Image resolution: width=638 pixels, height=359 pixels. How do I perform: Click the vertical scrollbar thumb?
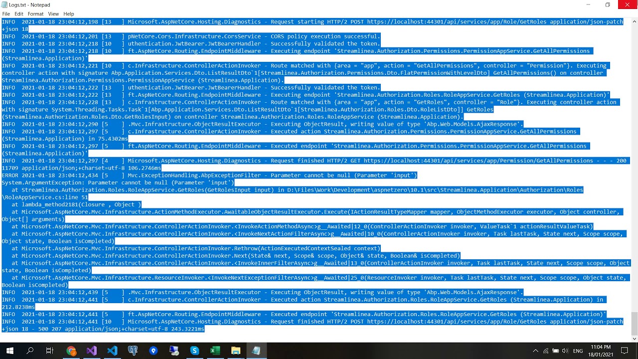coord(634,324)
